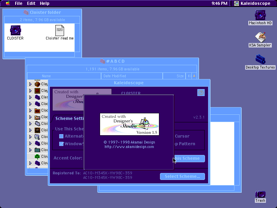Click the Kaleidoscope window title bar
Screen dimensions: 277x208
click(129, 83)
